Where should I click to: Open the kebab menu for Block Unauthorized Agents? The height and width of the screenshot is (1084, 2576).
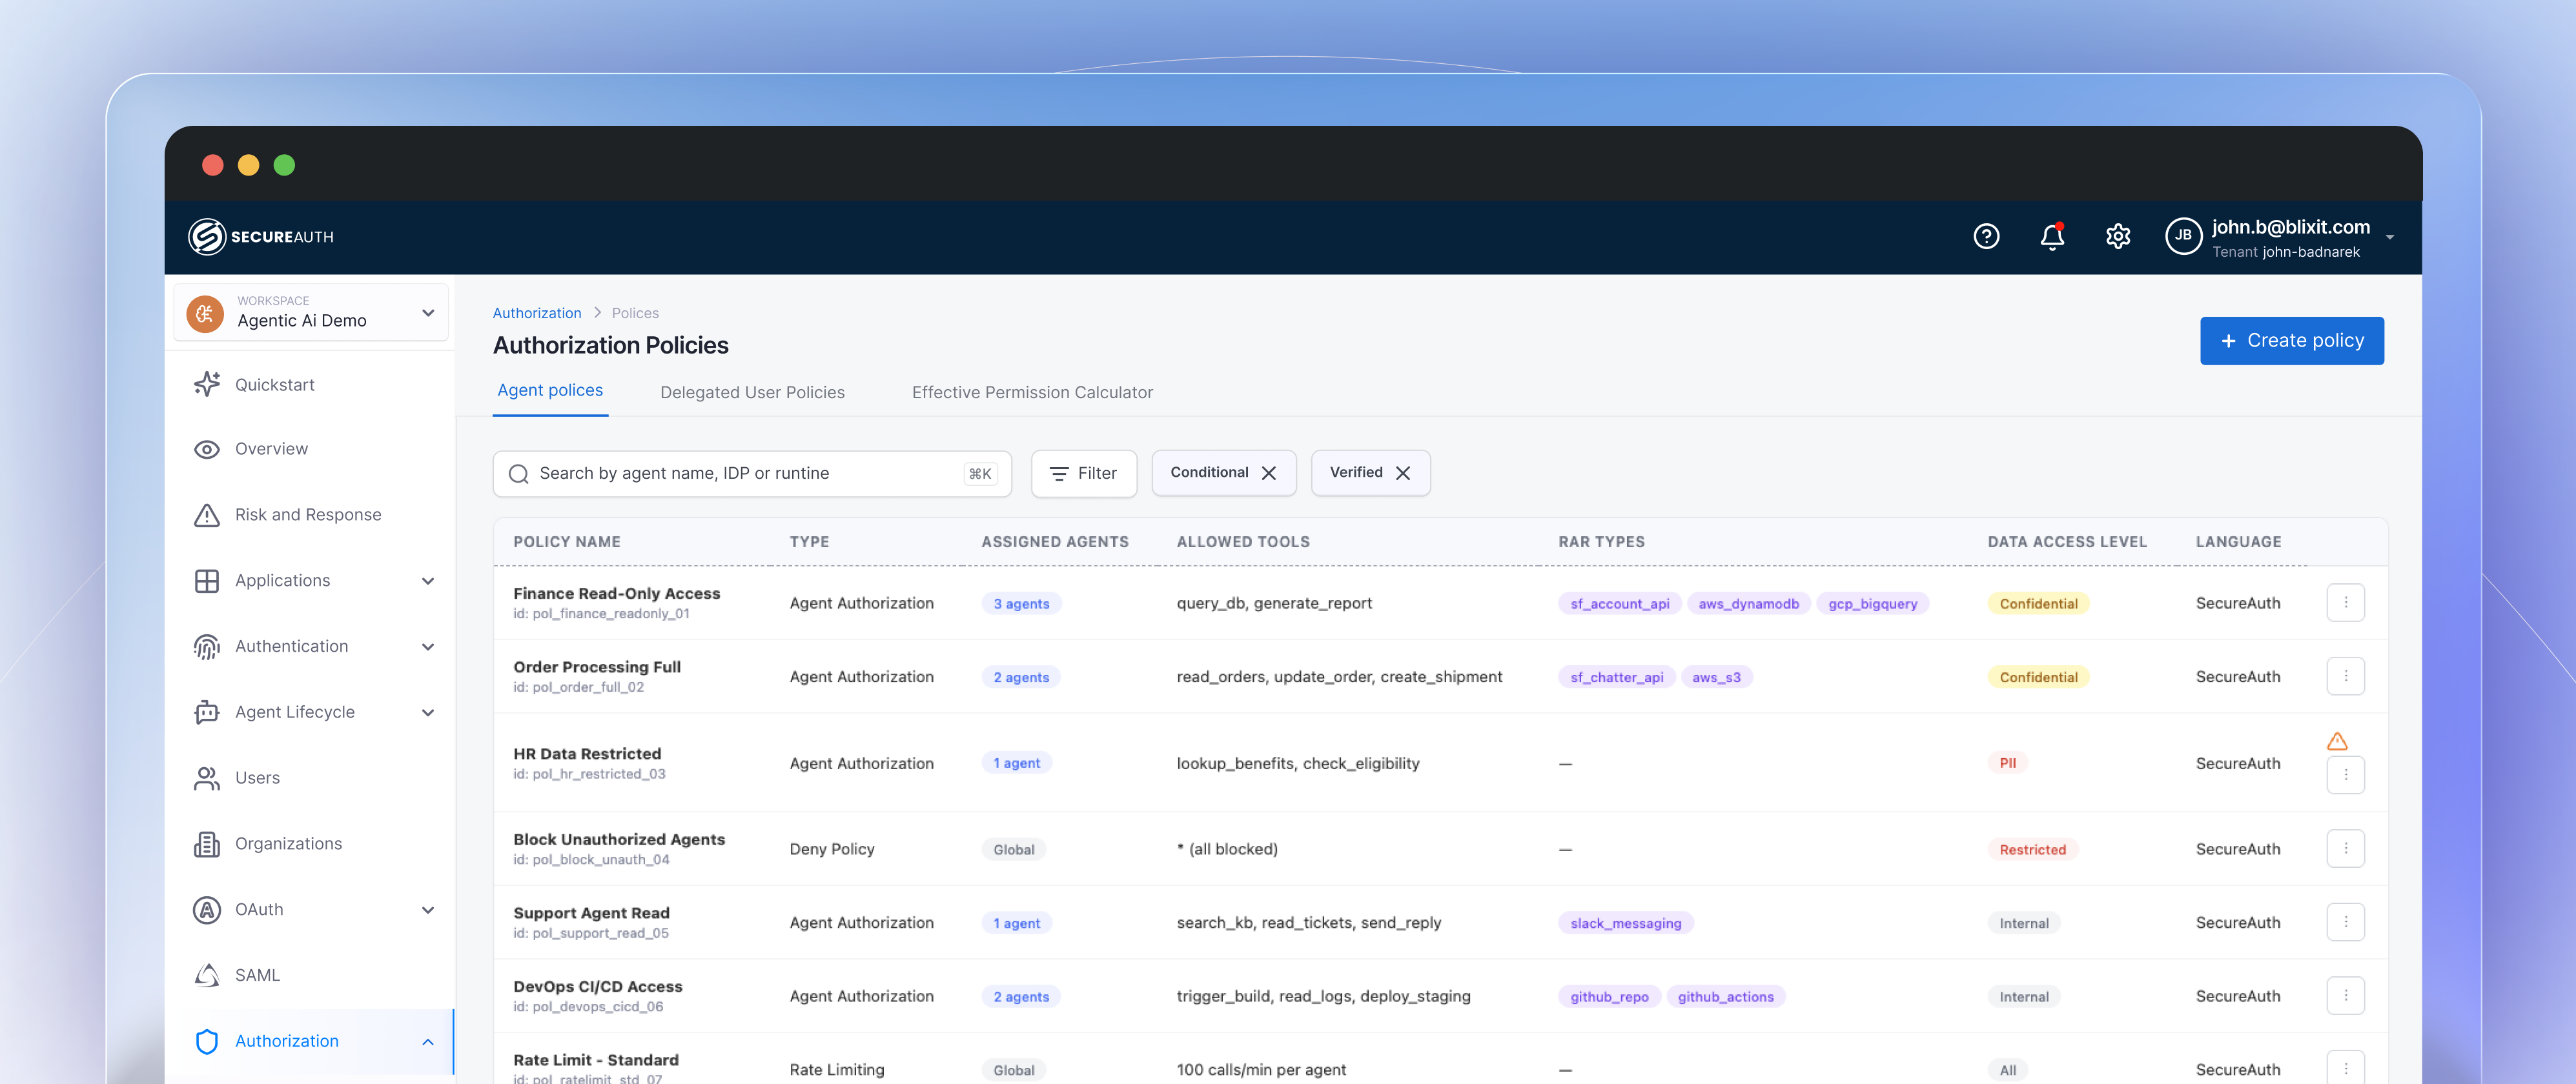coord(2346,848)
